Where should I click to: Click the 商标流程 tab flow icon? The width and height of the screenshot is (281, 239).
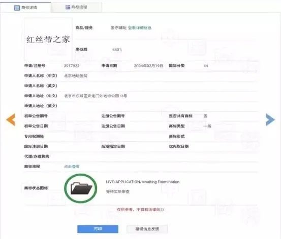point(68,7)
